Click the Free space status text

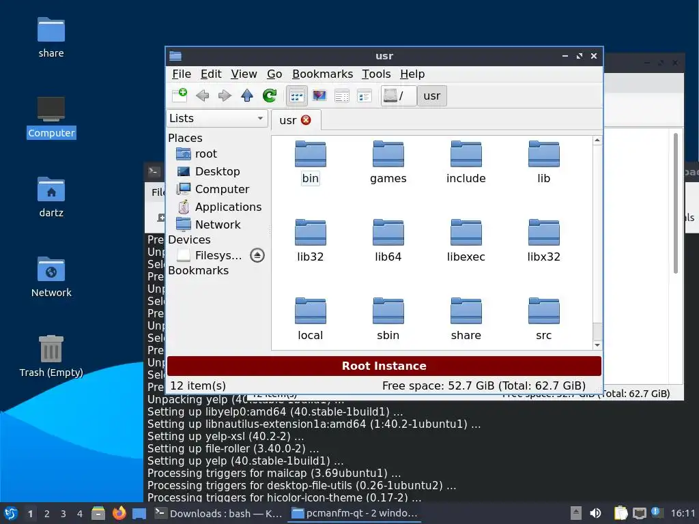484,386
